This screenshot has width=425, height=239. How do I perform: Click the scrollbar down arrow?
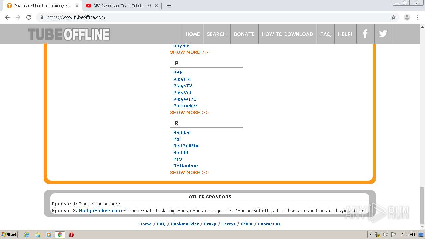422,228
